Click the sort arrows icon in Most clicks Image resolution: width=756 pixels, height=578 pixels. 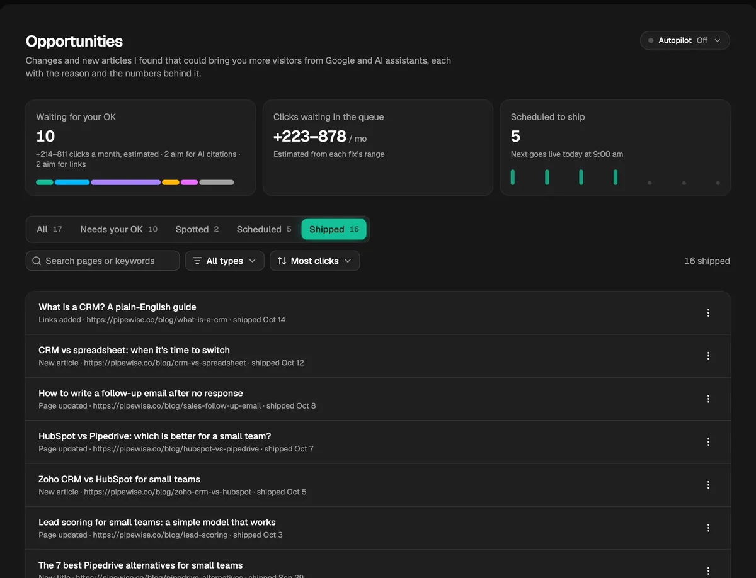pyautogui.click(x=282, y=261)
